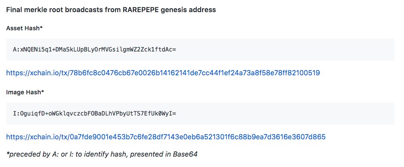This screenshot has height=167, width=404.
Task: Place cursor on the "A:" prefix of asset hash
Action: point(16,49)
